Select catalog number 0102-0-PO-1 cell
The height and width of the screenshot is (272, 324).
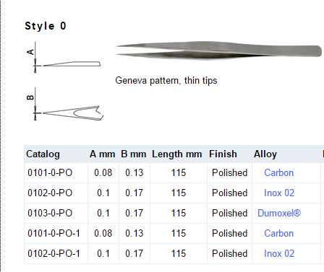point(56,254)
